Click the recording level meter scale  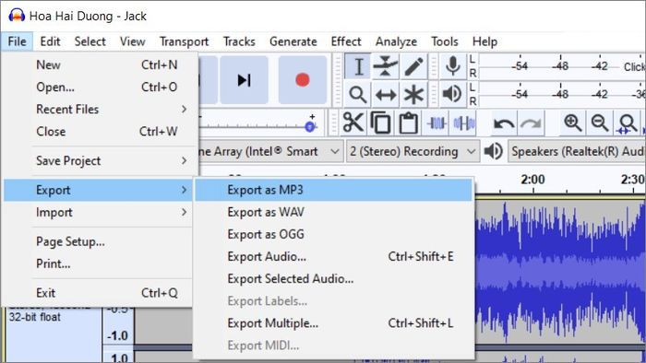tap(561, 66)
